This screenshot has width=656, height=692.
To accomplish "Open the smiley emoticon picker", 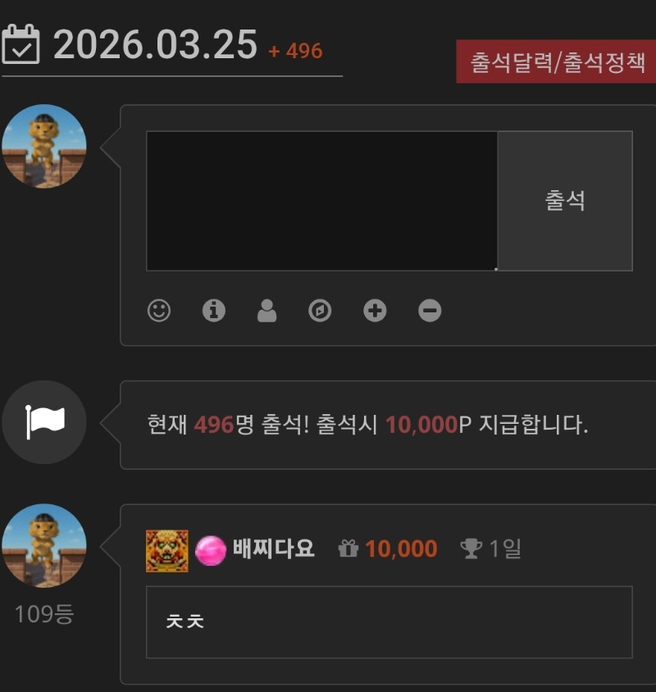I will pyautogui.click(x=159, y=311).
